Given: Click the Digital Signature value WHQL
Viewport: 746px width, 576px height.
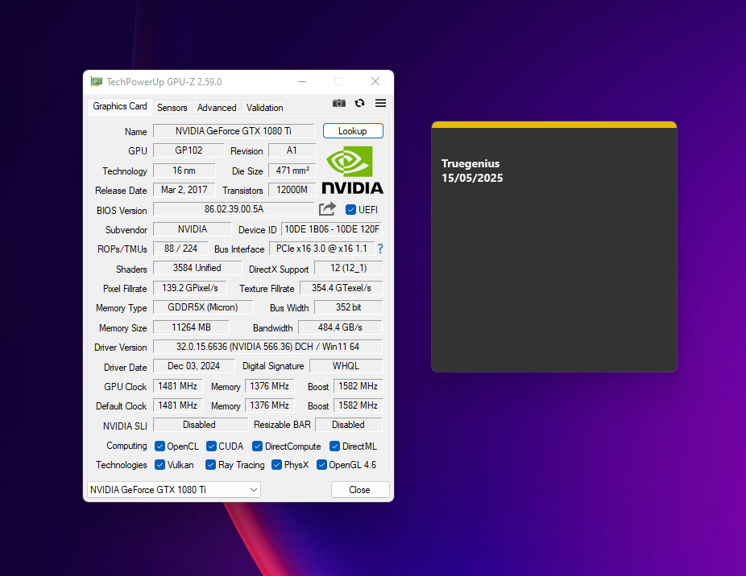Looking at the screenshot, I should pyautogui.click(x=346, y=366).
